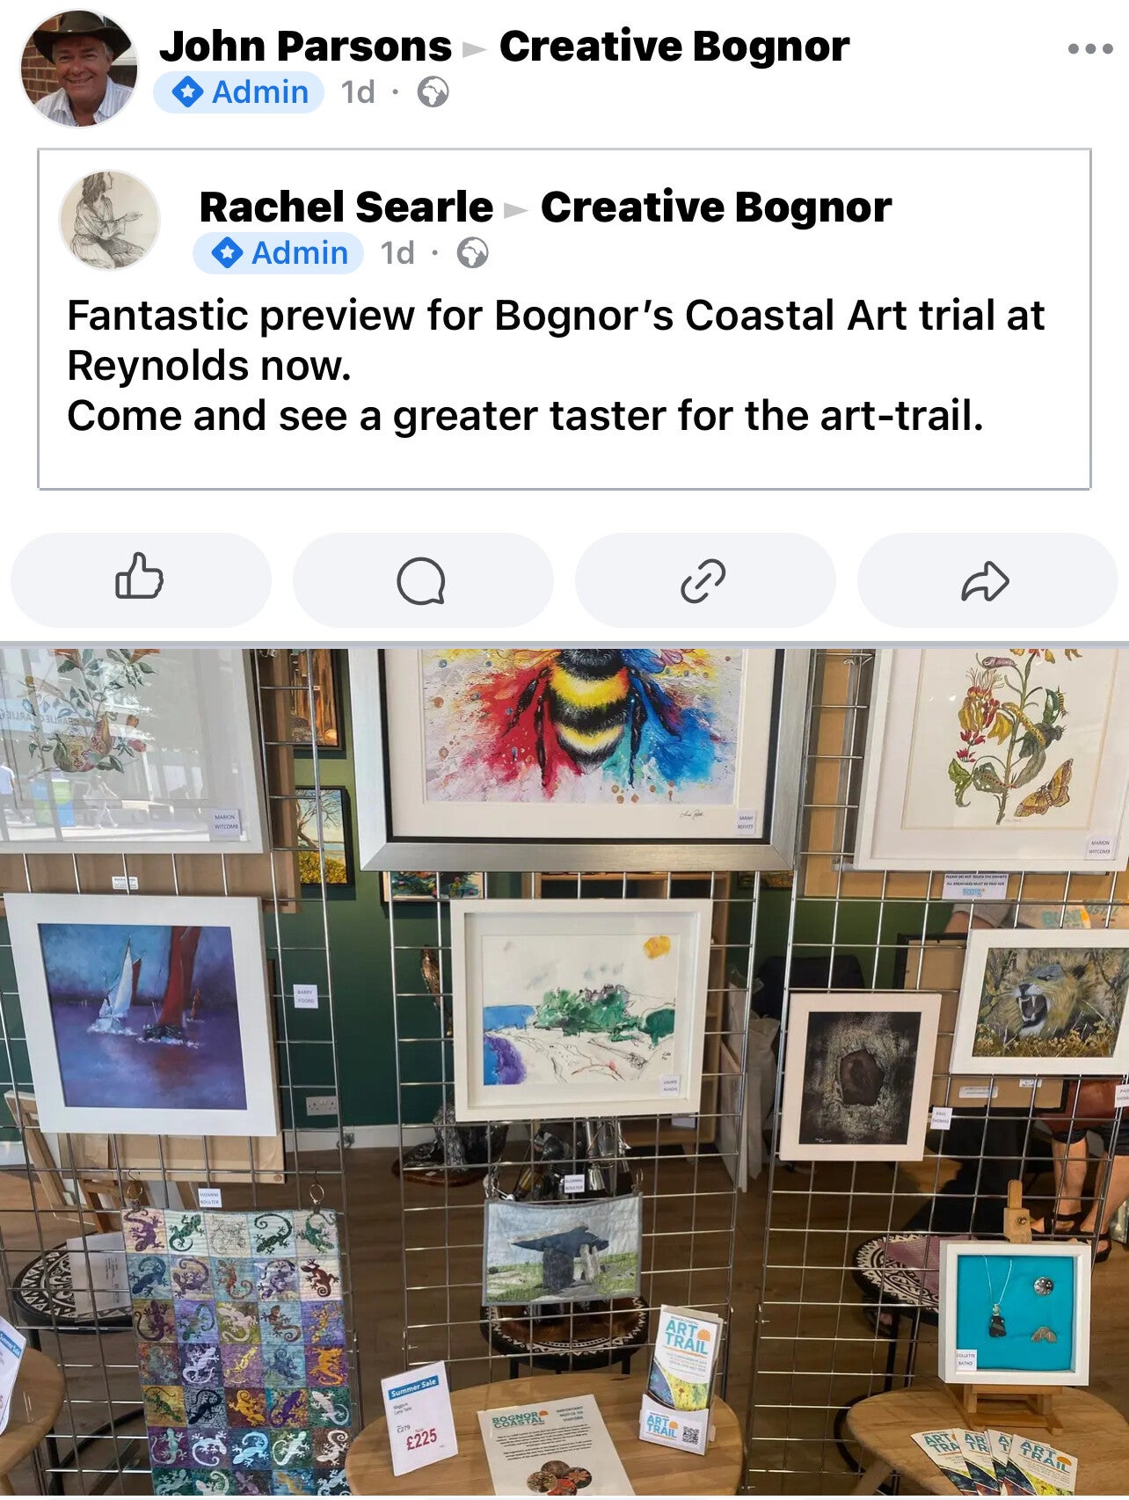Like the post with thumbs-up button
The height and width of the screenshot is (1500, 1129).
pyautogui.click(x=141, y=580)
